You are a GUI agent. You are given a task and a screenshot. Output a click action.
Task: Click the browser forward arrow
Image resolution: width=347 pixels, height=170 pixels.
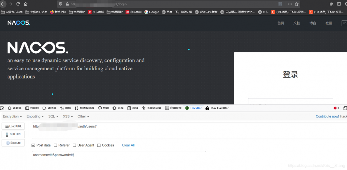(x=11, y=4)
